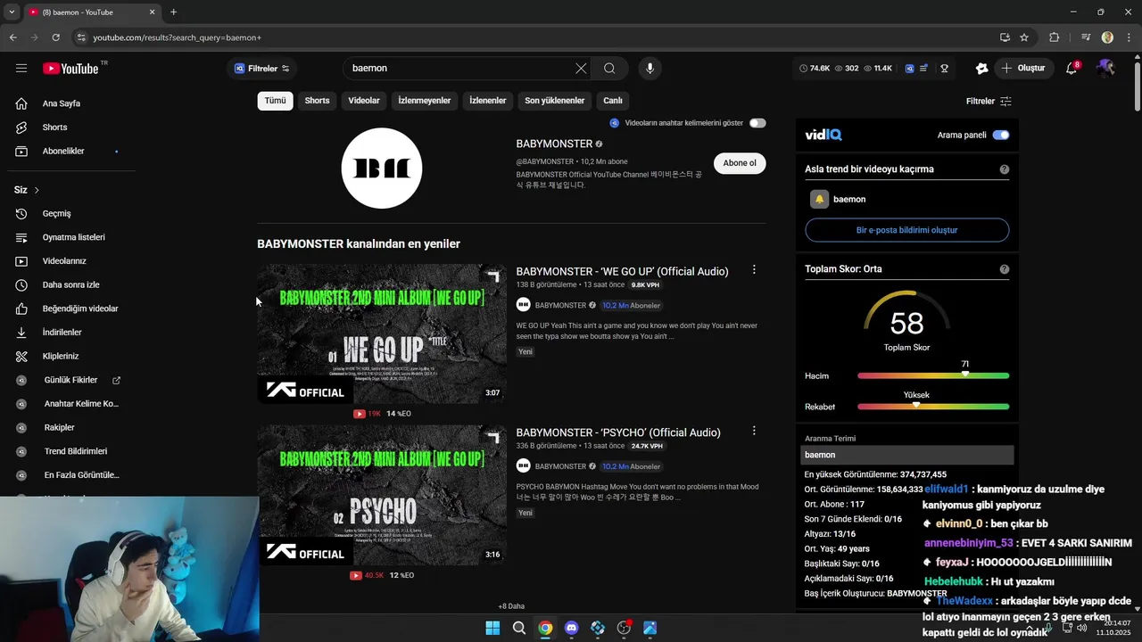Image resolution: width=1142 pixels, height=642 pixels.
Task: Select the Shorts filter chip
Action: 317,101
